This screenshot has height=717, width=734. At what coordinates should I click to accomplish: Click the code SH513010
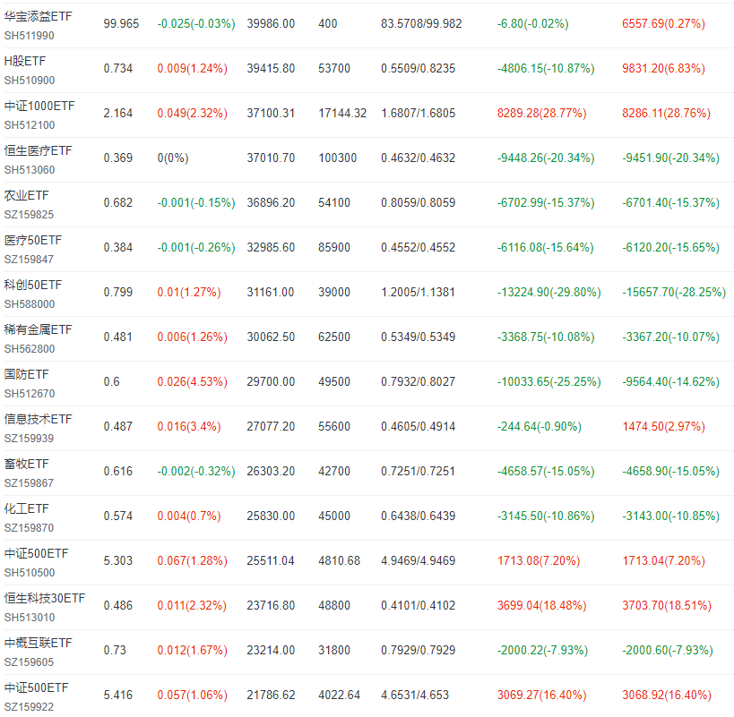[30, 618]
